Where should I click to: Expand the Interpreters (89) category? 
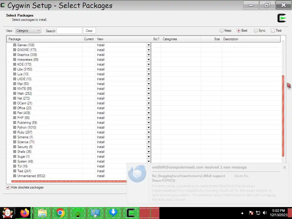[15, 59]
